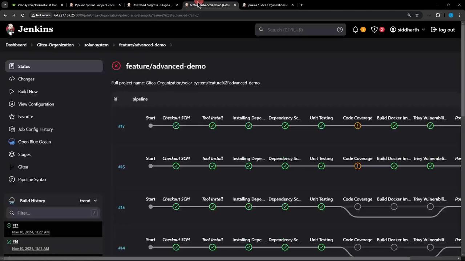
Task: Click the Jenkins logo icon
Action: 11,29
